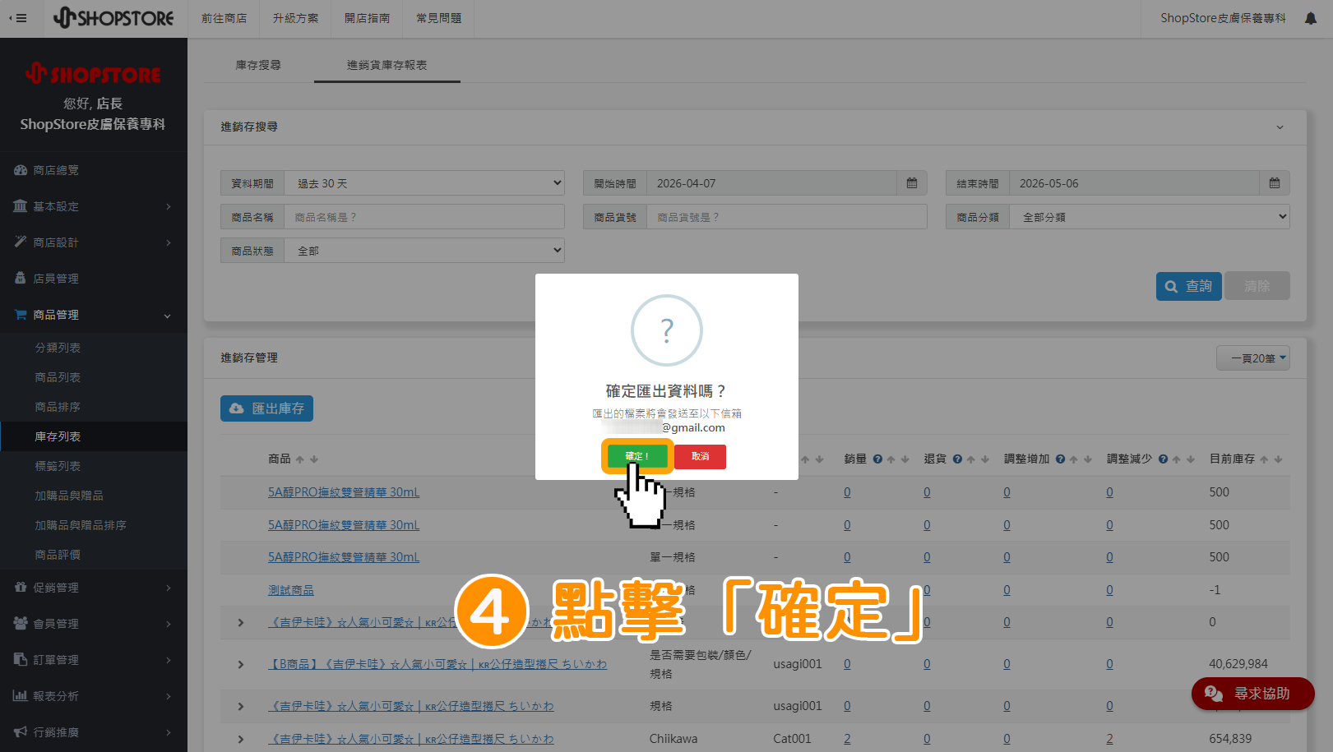1333x752 pixels.
Task: Expand 會員管理 in sidebar
Action: [x=94, y=624]
